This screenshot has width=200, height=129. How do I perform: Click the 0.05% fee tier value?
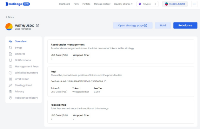click(97, 92)
